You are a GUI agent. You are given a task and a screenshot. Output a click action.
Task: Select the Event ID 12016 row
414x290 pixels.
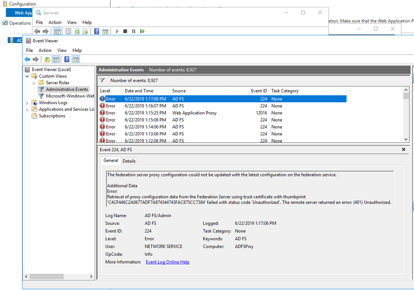pyautogui.click(x=222, y=113)
